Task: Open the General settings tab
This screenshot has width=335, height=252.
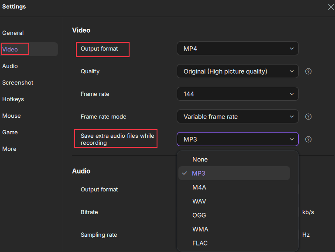Action: click(13, 33)
